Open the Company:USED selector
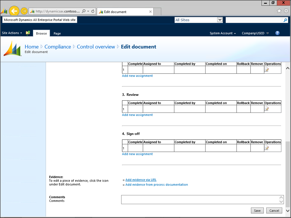The image size is (291, 218). pos(255,33)
